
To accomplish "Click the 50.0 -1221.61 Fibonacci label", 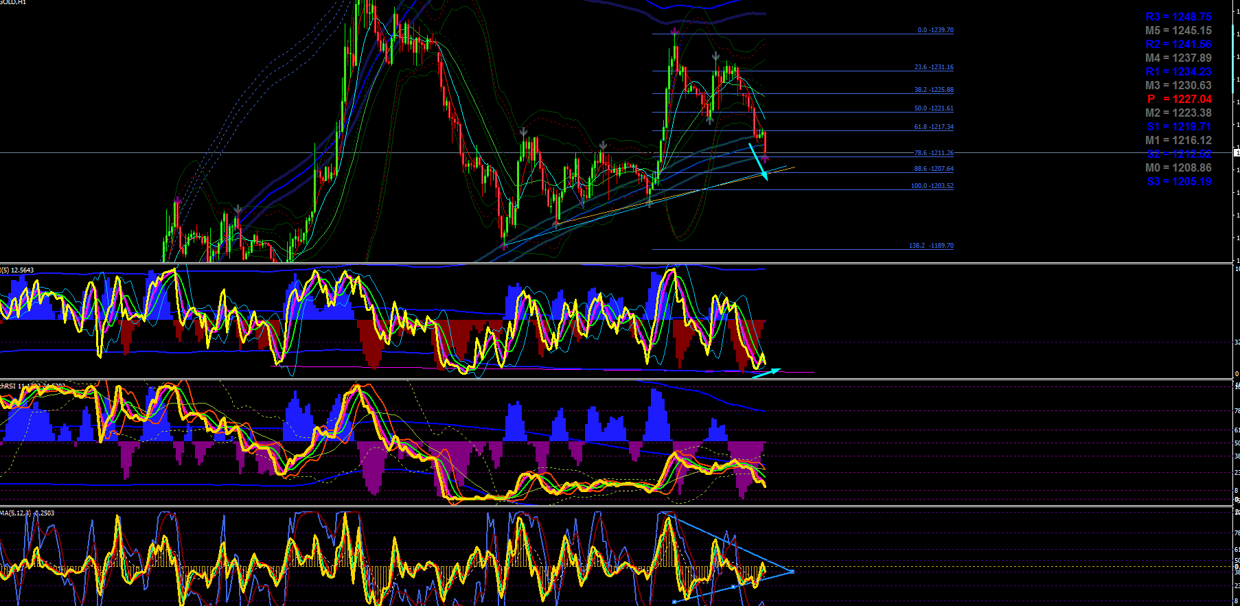I will click(934, 108).
